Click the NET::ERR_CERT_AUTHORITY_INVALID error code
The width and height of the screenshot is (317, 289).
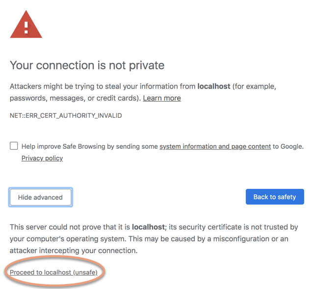tap(66, 116)
